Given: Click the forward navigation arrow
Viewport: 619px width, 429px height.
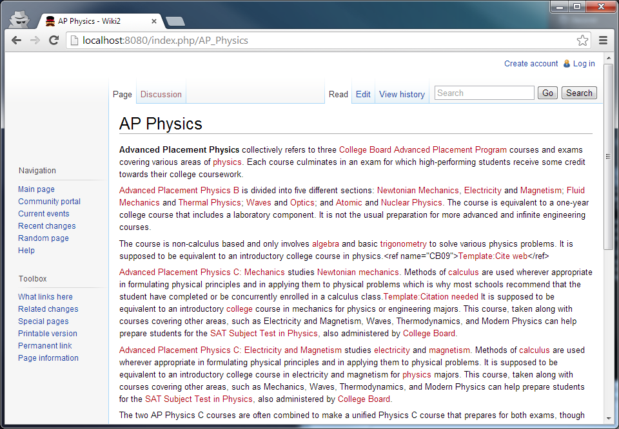Looking at the screenshot, I should click(x=35, y=40).
